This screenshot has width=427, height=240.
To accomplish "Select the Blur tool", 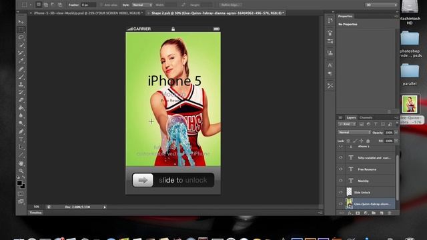I will pyautogui.click(x=21, y=115).
